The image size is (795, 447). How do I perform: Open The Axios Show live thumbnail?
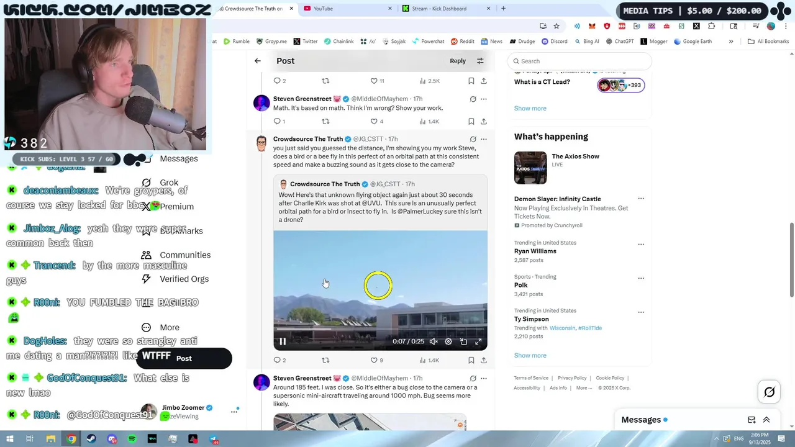530,168
